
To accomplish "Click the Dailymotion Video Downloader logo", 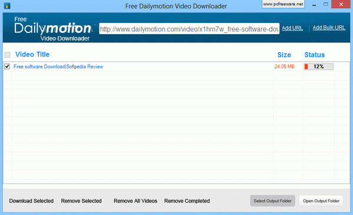I will (53, 29).
